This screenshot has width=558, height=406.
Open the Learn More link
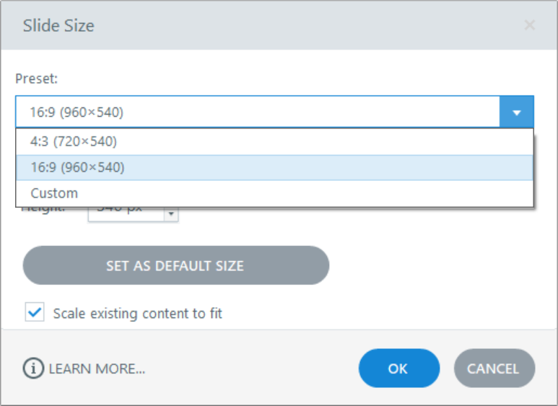tap(97, 369)
